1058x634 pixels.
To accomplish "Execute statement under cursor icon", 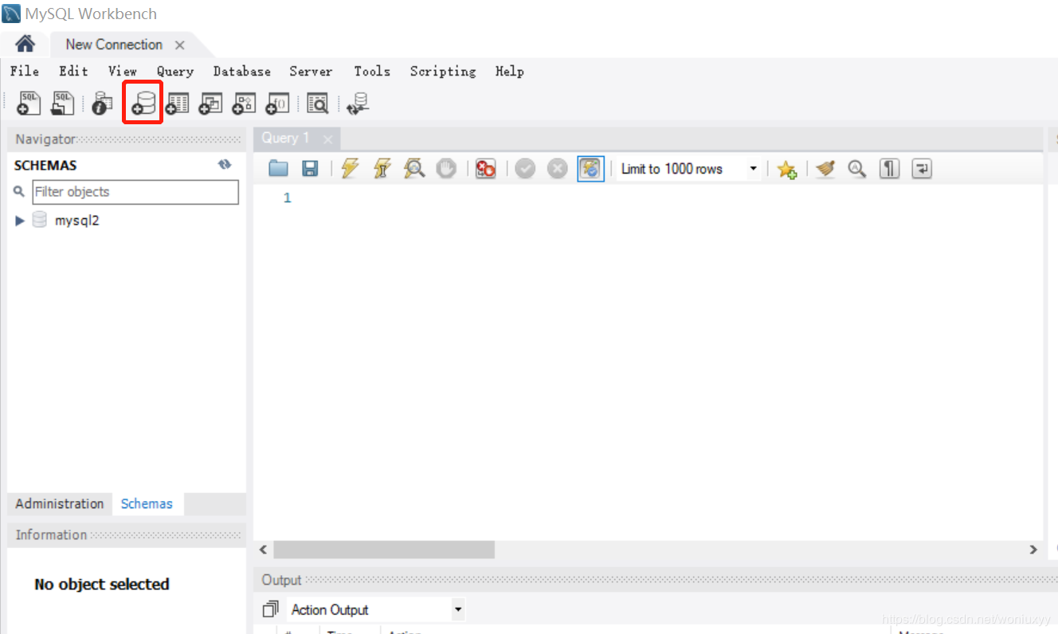I will pyautogui.click(x=382, y=168).
